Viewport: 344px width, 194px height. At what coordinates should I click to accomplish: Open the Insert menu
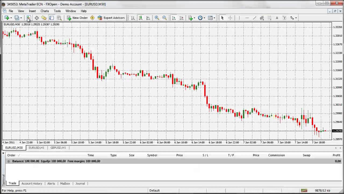click(x=32, y=11)
